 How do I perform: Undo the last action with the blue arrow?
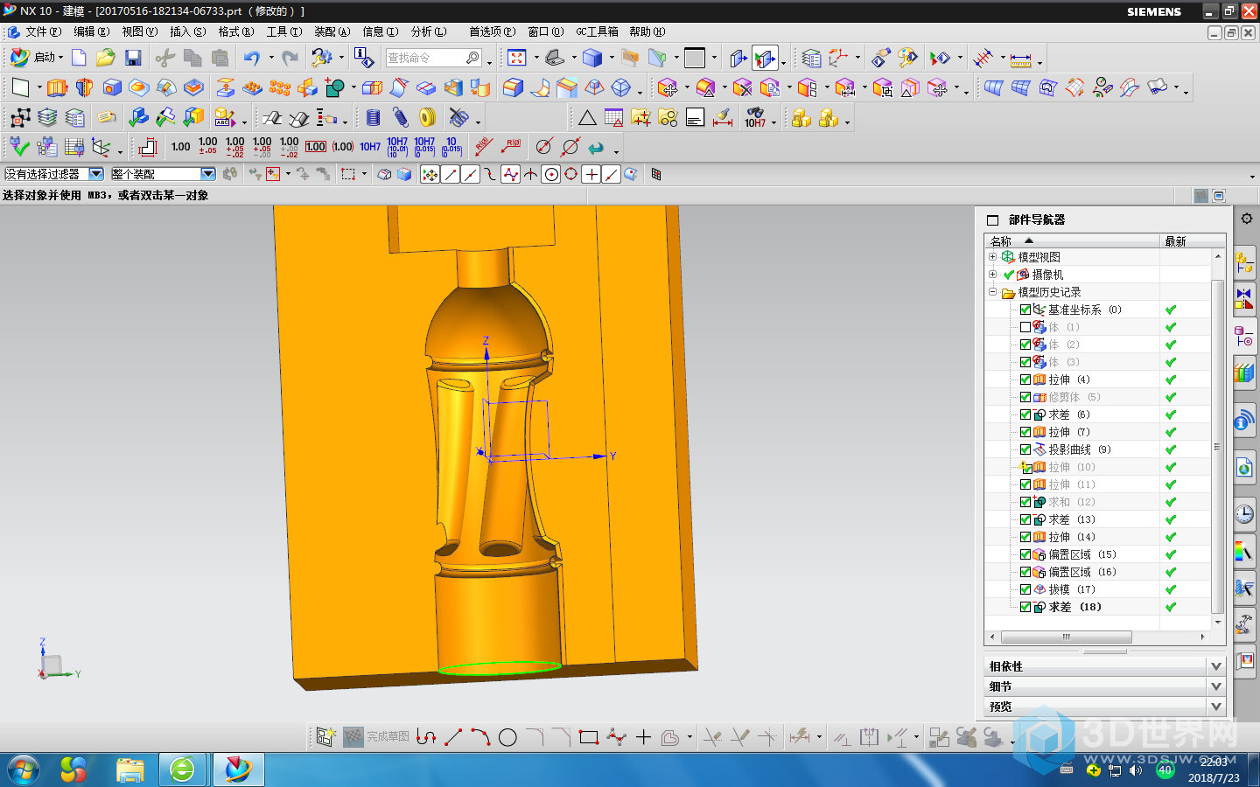click(252, 58)
